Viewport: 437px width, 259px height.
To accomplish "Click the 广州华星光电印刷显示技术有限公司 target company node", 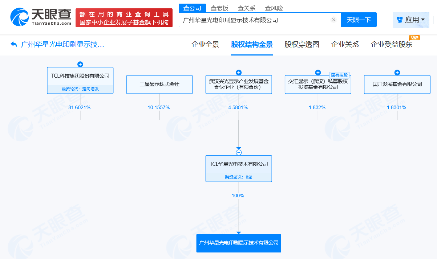I will [x=239, y=243].
